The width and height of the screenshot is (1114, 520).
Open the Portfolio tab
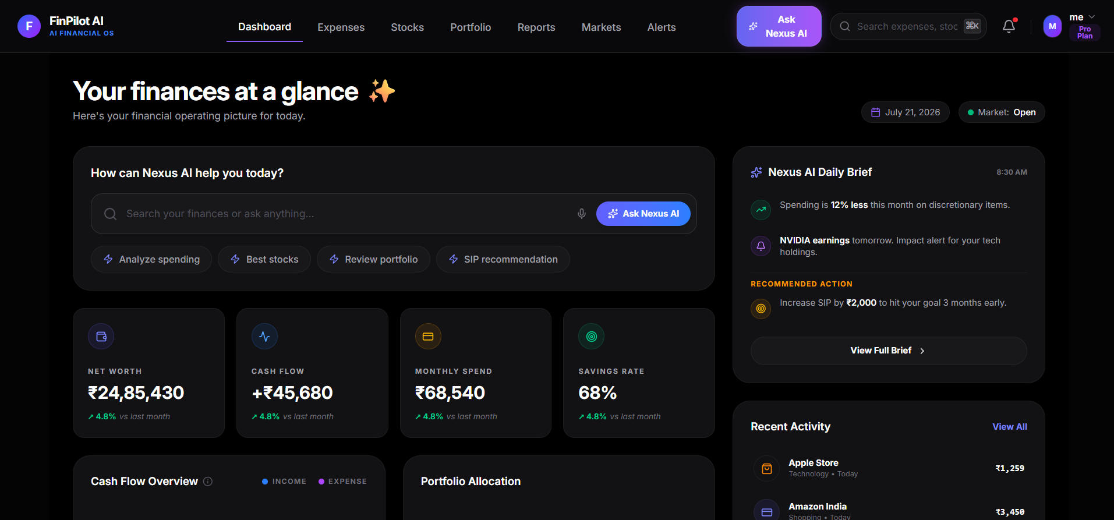pyautogui.click(x=471, y=27)
